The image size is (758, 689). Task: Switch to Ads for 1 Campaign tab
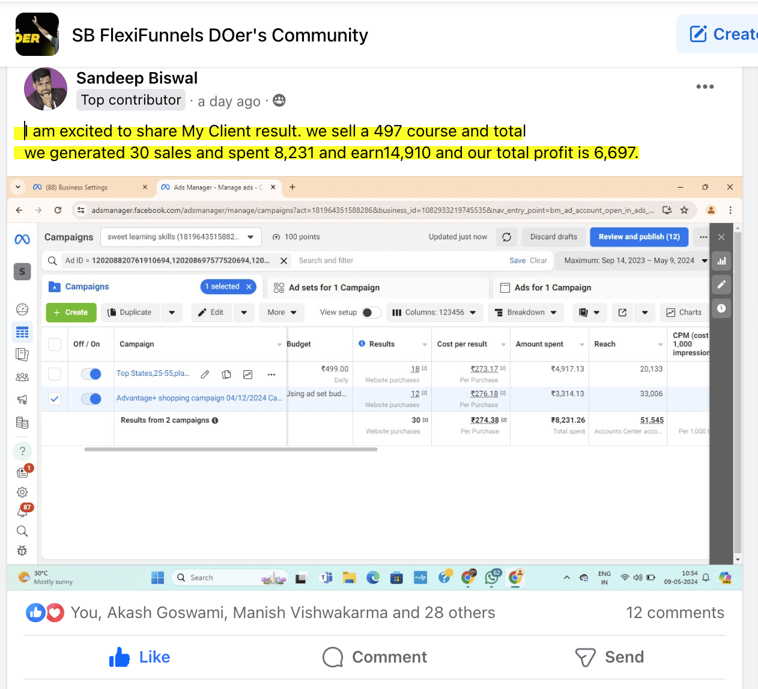tap(553, 287)
